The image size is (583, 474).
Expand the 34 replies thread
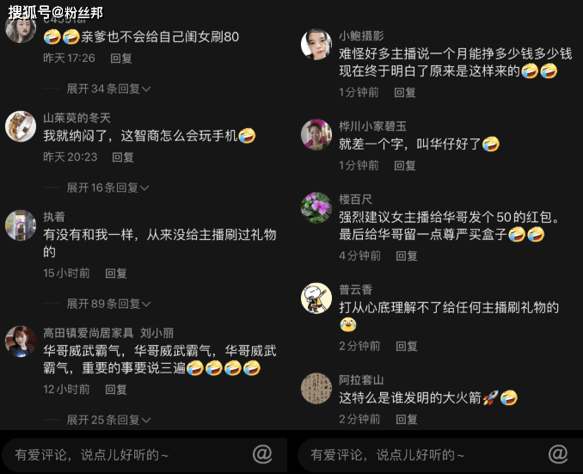tap(108, 89)
